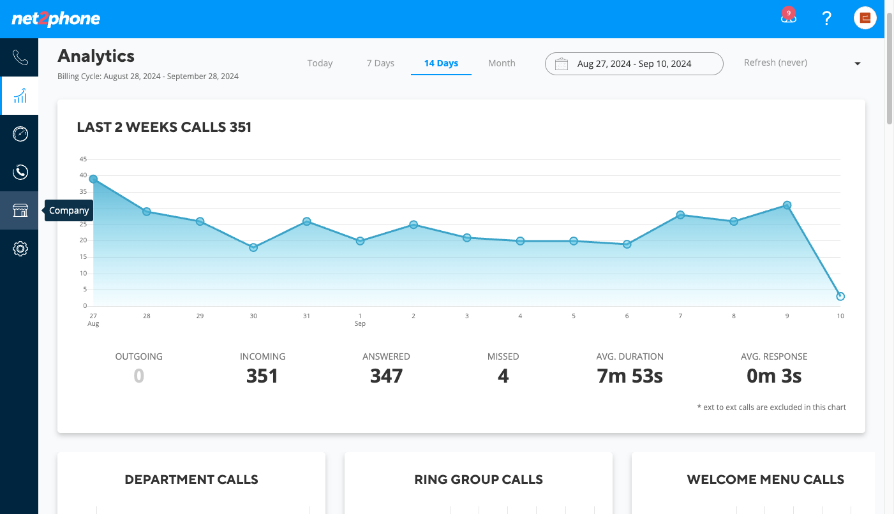Open the Refresh (never) dropdown
Screen dimensions: 894x514
pos(802,63)
